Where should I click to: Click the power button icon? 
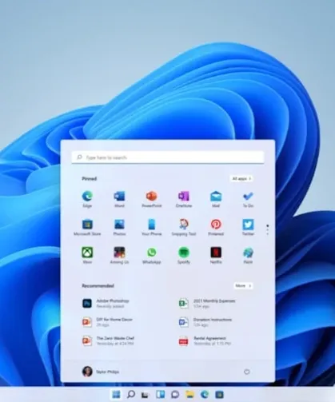tap(247, 372)
